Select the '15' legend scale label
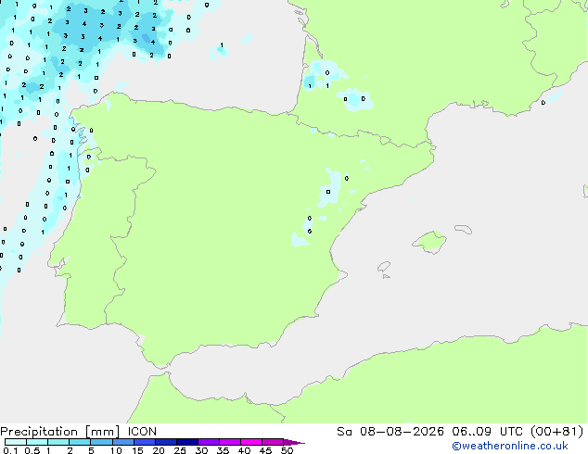 click(x=137, y=450)
